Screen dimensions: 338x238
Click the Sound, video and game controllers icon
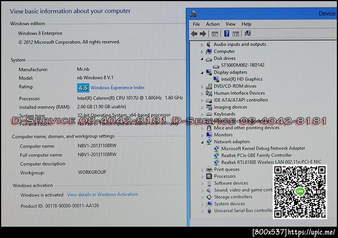coord(209,190)
